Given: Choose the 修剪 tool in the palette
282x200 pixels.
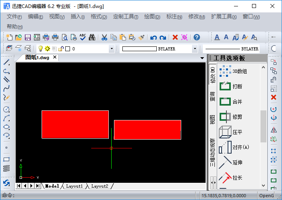Looking at the screenshot, I should pos(231,117).
